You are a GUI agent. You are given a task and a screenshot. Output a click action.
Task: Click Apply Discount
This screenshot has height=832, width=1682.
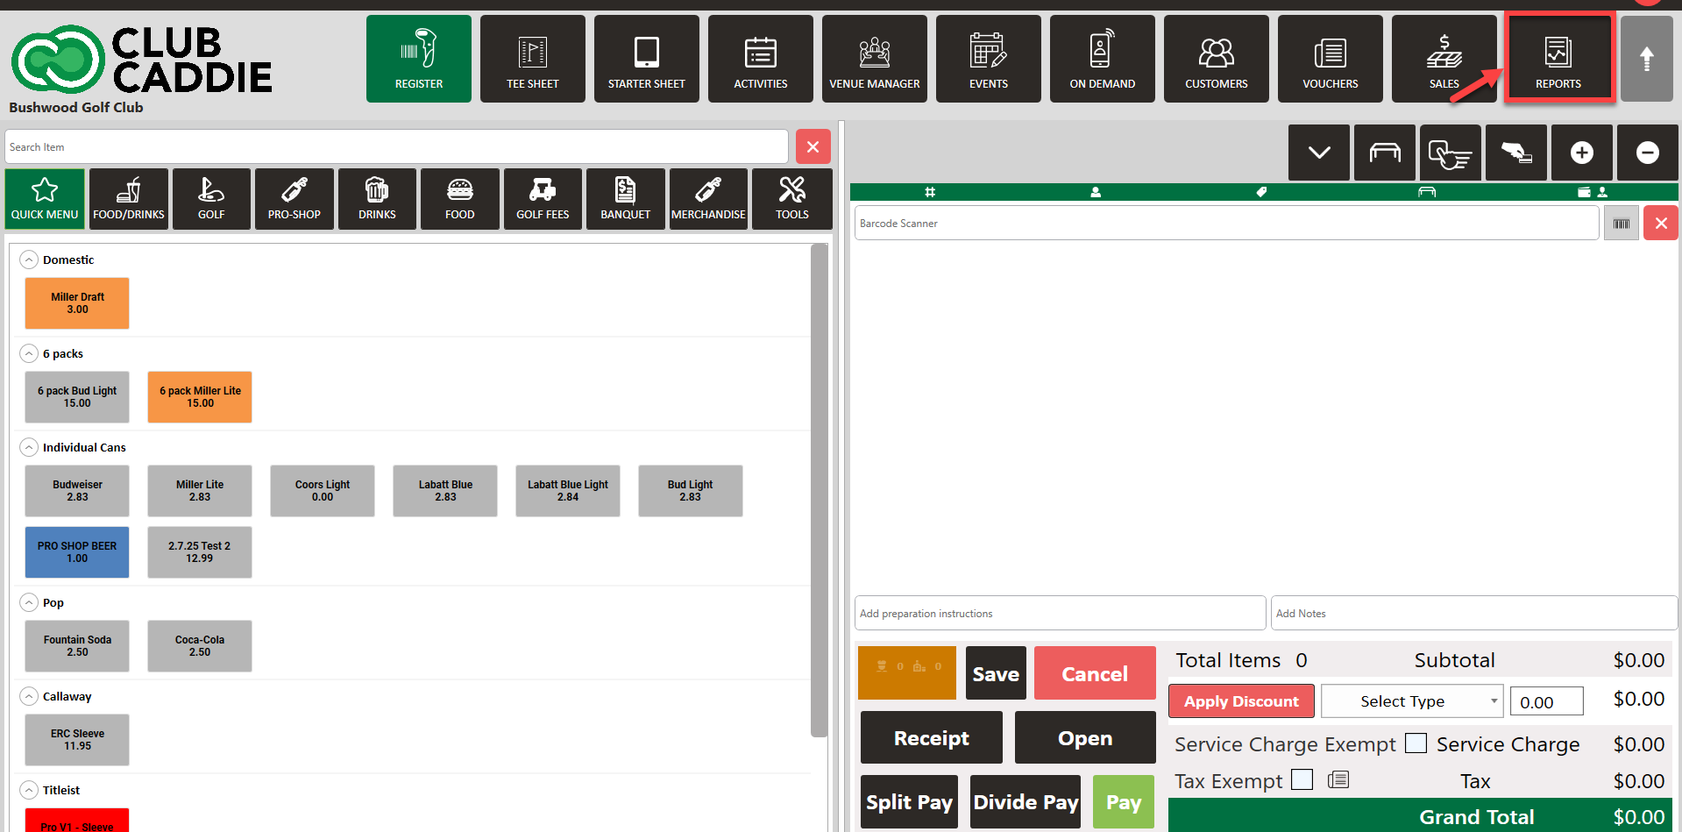tap(1241, 701)
